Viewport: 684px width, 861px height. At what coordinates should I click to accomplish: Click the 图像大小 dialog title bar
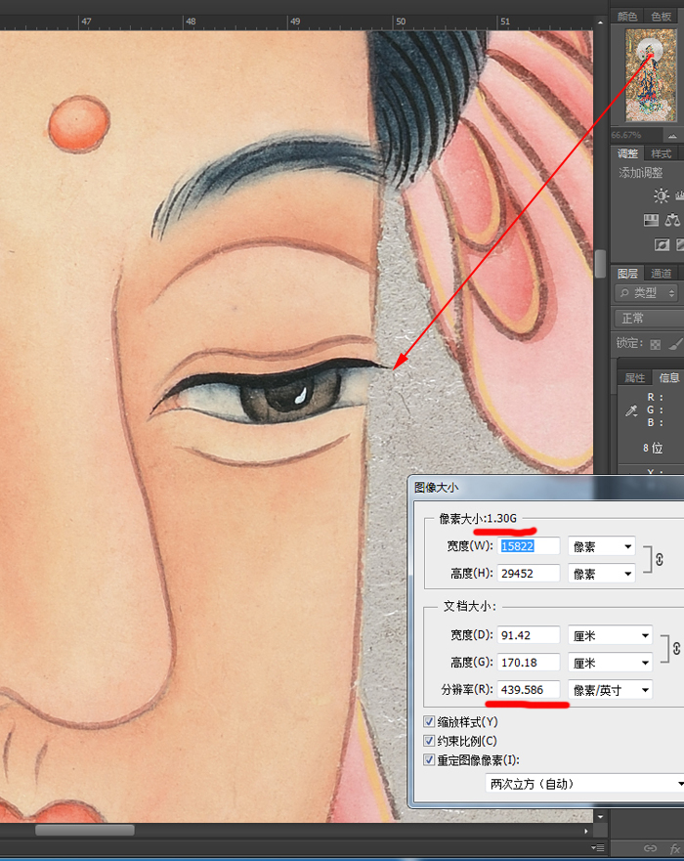(546, 487)
